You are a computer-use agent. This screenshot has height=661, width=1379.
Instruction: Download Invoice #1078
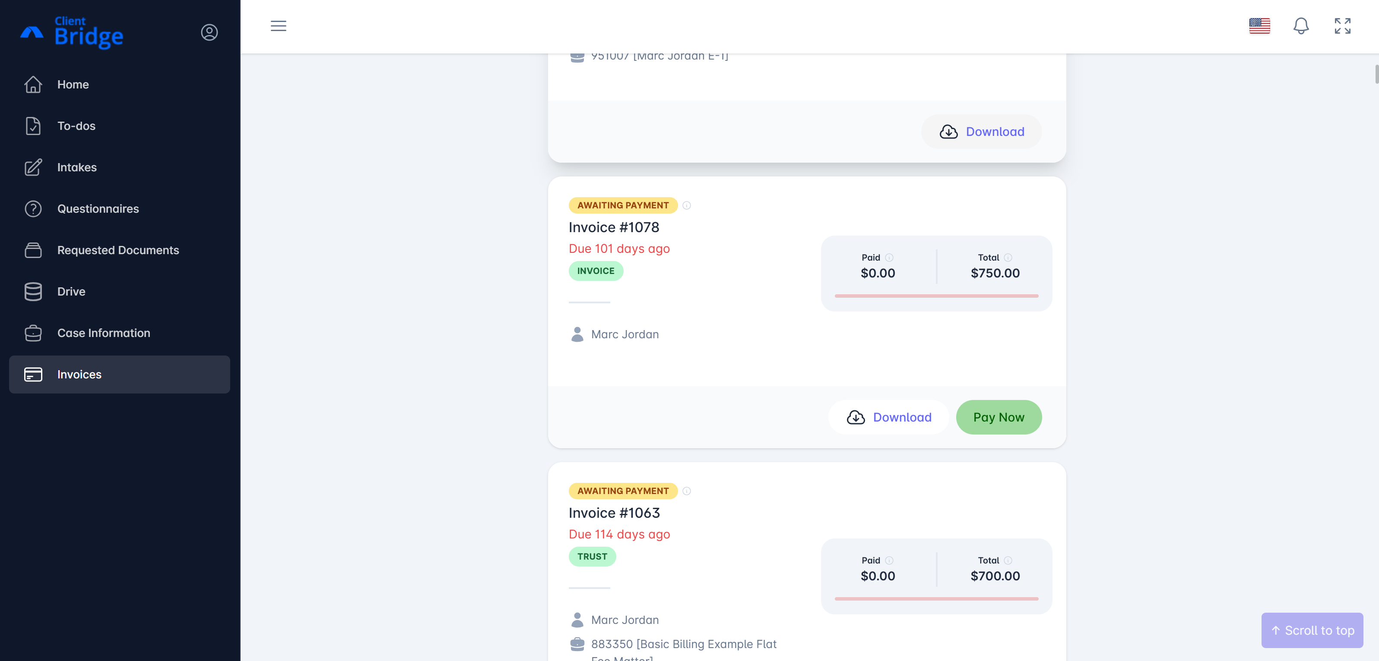[889, 417]
